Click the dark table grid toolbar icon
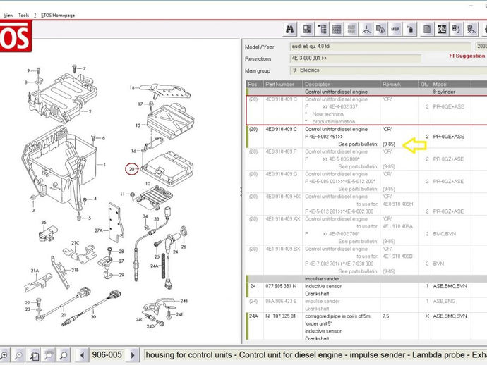Image resolution: width=487 pixels, height=365 pixels. (337, 30)
